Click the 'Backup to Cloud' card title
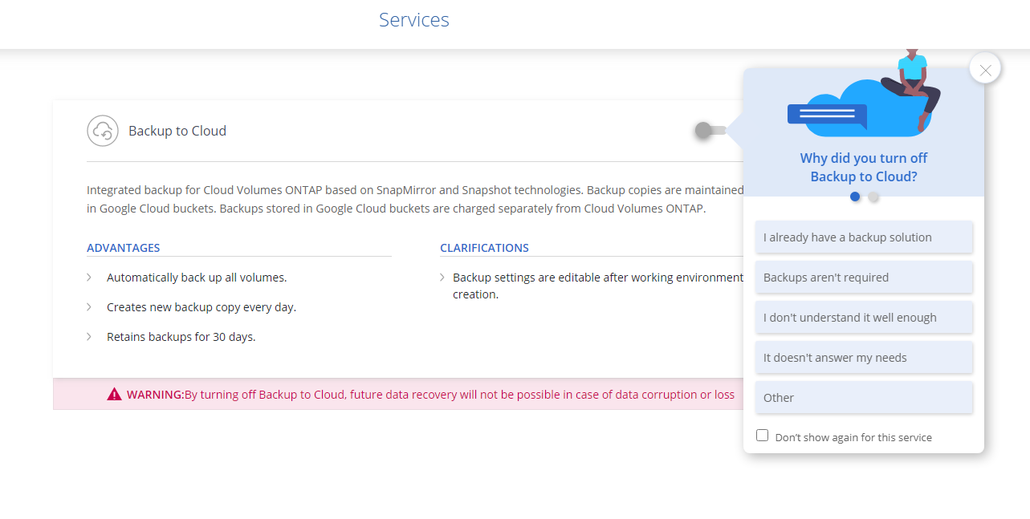The height and width of the screenshot is (519, 1030). point(177,131)
